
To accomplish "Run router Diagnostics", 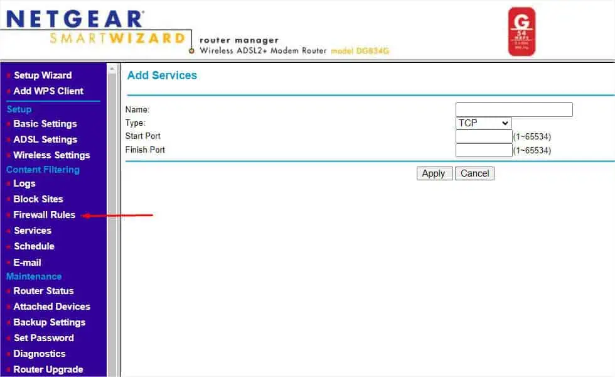I will coord(39,354).
